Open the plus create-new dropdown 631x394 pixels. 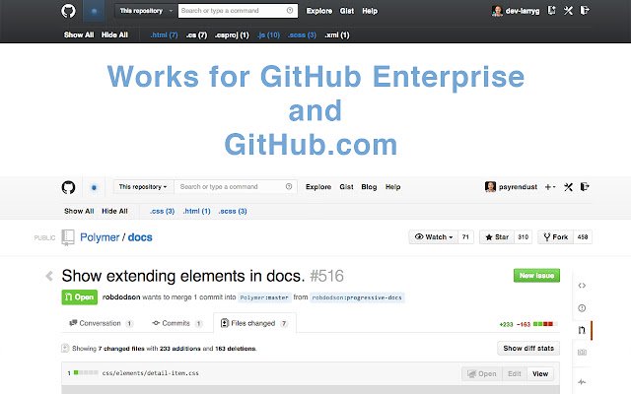click(x=550, y=187)
